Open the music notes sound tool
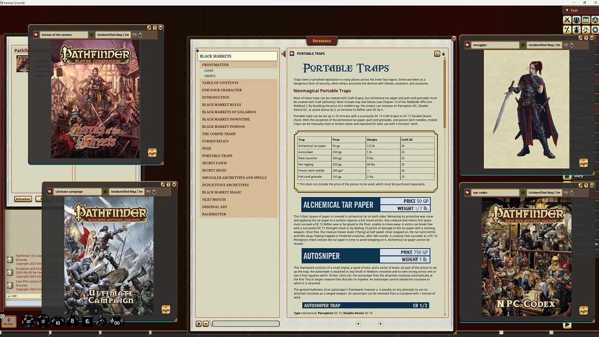This screenshot has height=337, width=599. pyautogui.click(x=586, y=29)
